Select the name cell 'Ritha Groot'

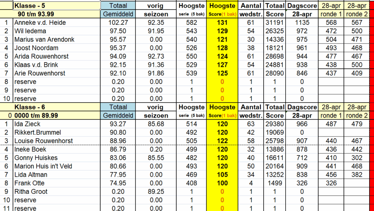[57, 192]
